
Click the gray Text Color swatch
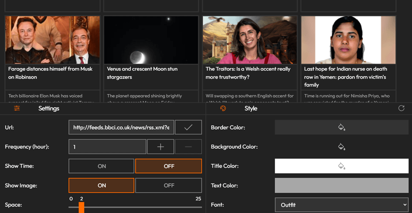pyautogui.click(x=341, y=185)
